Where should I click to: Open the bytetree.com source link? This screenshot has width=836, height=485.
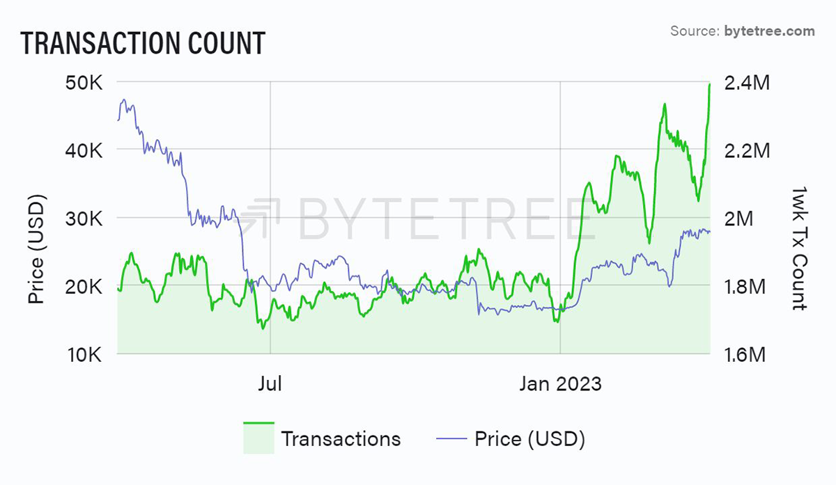coord(769,31)
